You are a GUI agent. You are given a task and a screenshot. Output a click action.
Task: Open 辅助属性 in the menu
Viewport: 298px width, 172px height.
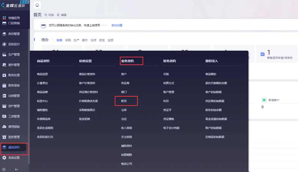pos(42,110)
